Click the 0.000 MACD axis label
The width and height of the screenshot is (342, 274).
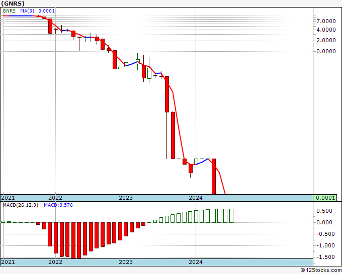point(324,222)
